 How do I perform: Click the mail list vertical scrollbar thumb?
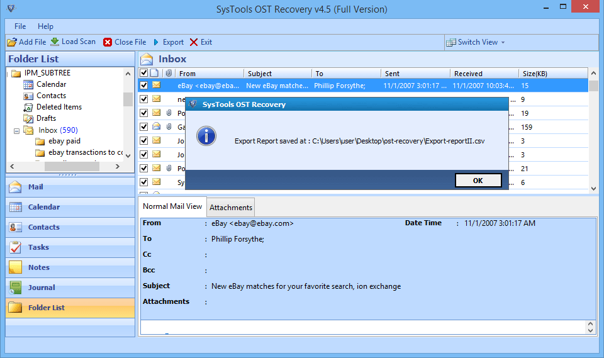pos(593,86)
